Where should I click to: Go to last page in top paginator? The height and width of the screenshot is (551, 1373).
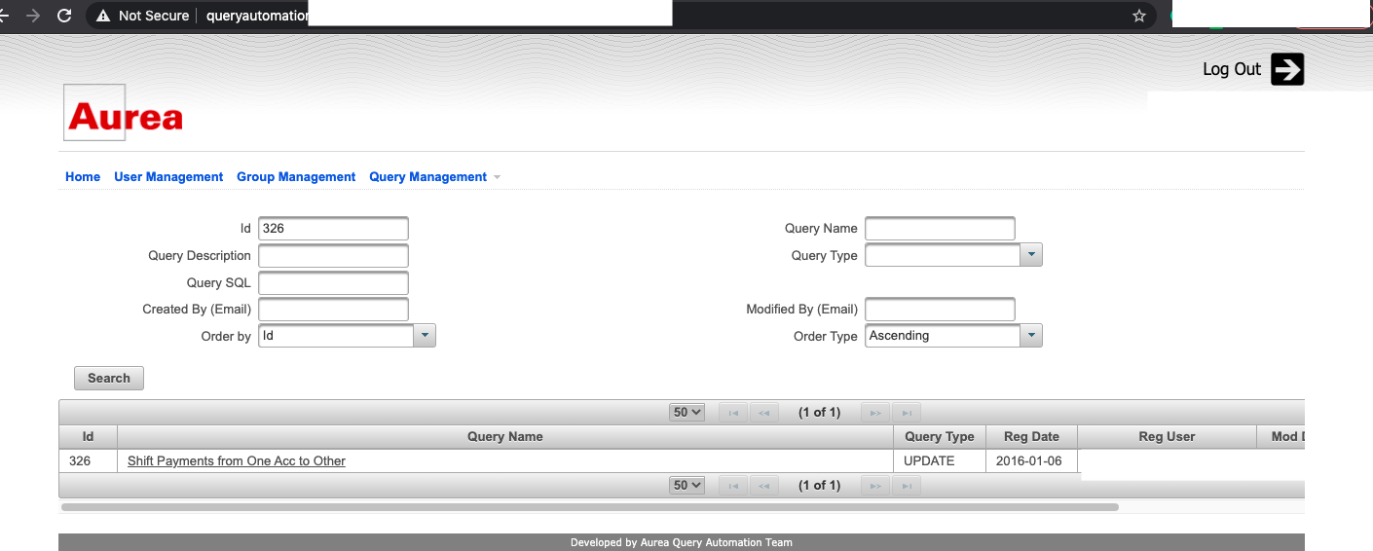pyautogui.click(x=906, y=413)
